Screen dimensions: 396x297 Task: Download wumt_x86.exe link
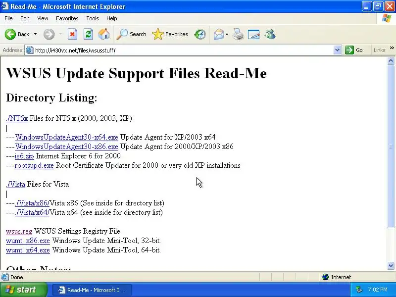pos(28,241)
